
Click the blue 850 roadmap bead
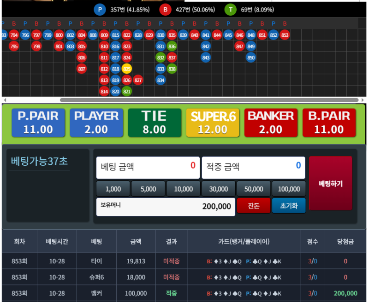pyautogui.click(x=251, y=58)
